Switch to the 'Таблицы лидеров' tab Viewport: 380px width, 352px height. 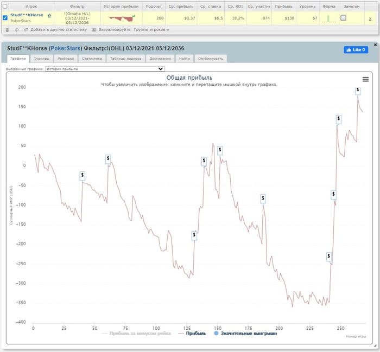click(x=125, y=59)
